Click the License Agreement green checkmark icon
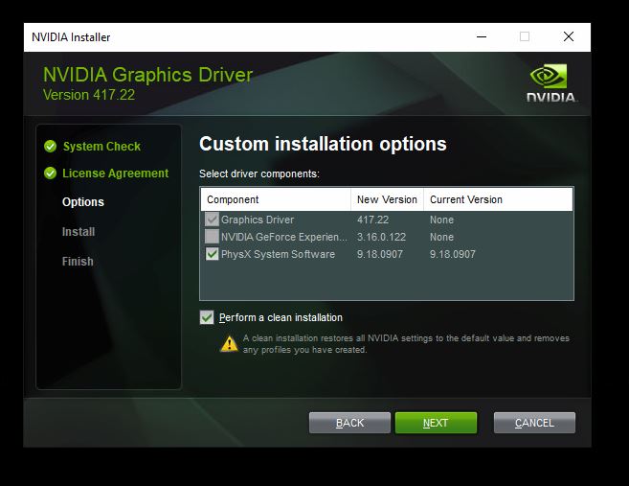The width and height of the screenshot is (629, 486). (x=50, y=174)
